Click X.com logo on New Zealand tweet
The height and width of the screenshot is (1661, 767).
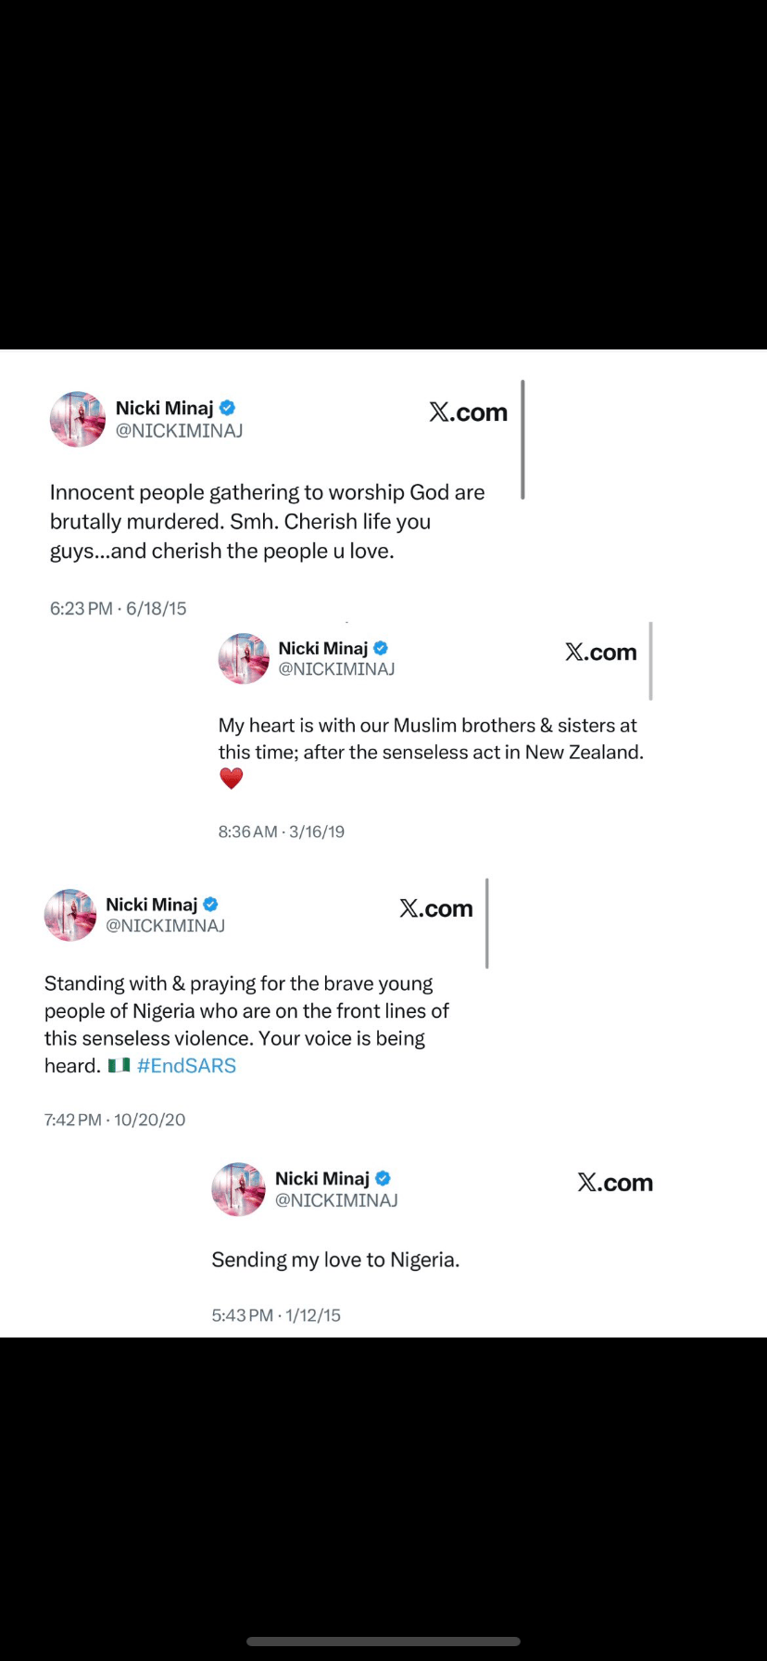pos(601,653)
